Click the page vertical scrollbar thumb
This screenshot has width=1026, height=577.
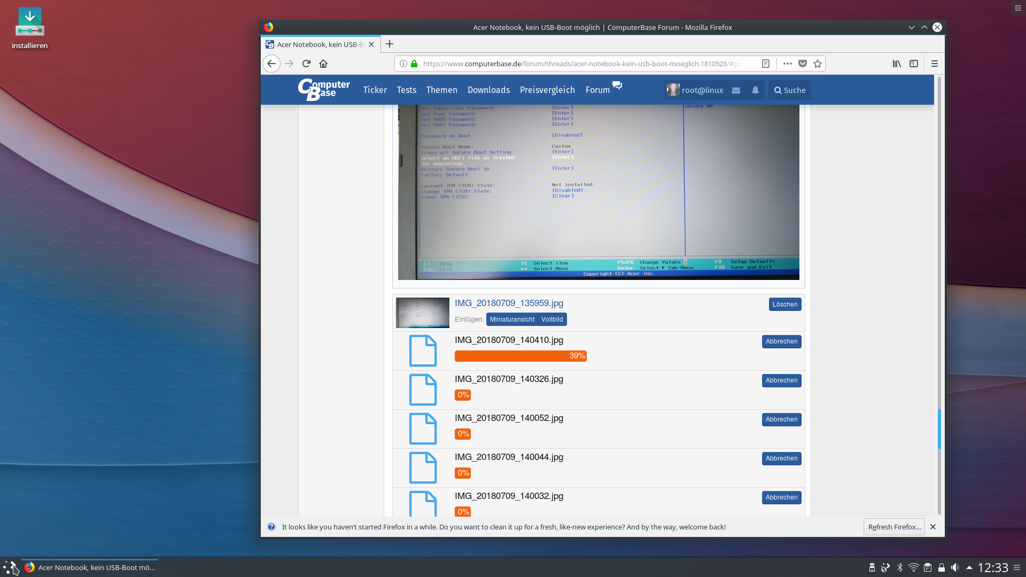(939, 429)
